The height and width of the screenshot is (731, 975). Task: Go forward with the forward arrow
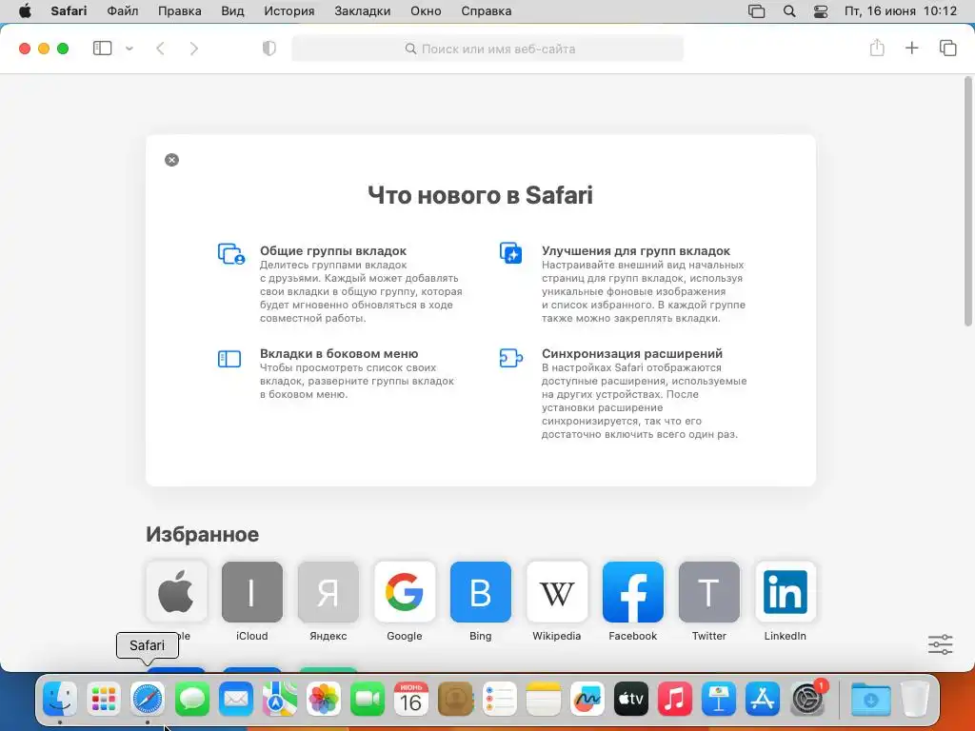coord(194,49)
